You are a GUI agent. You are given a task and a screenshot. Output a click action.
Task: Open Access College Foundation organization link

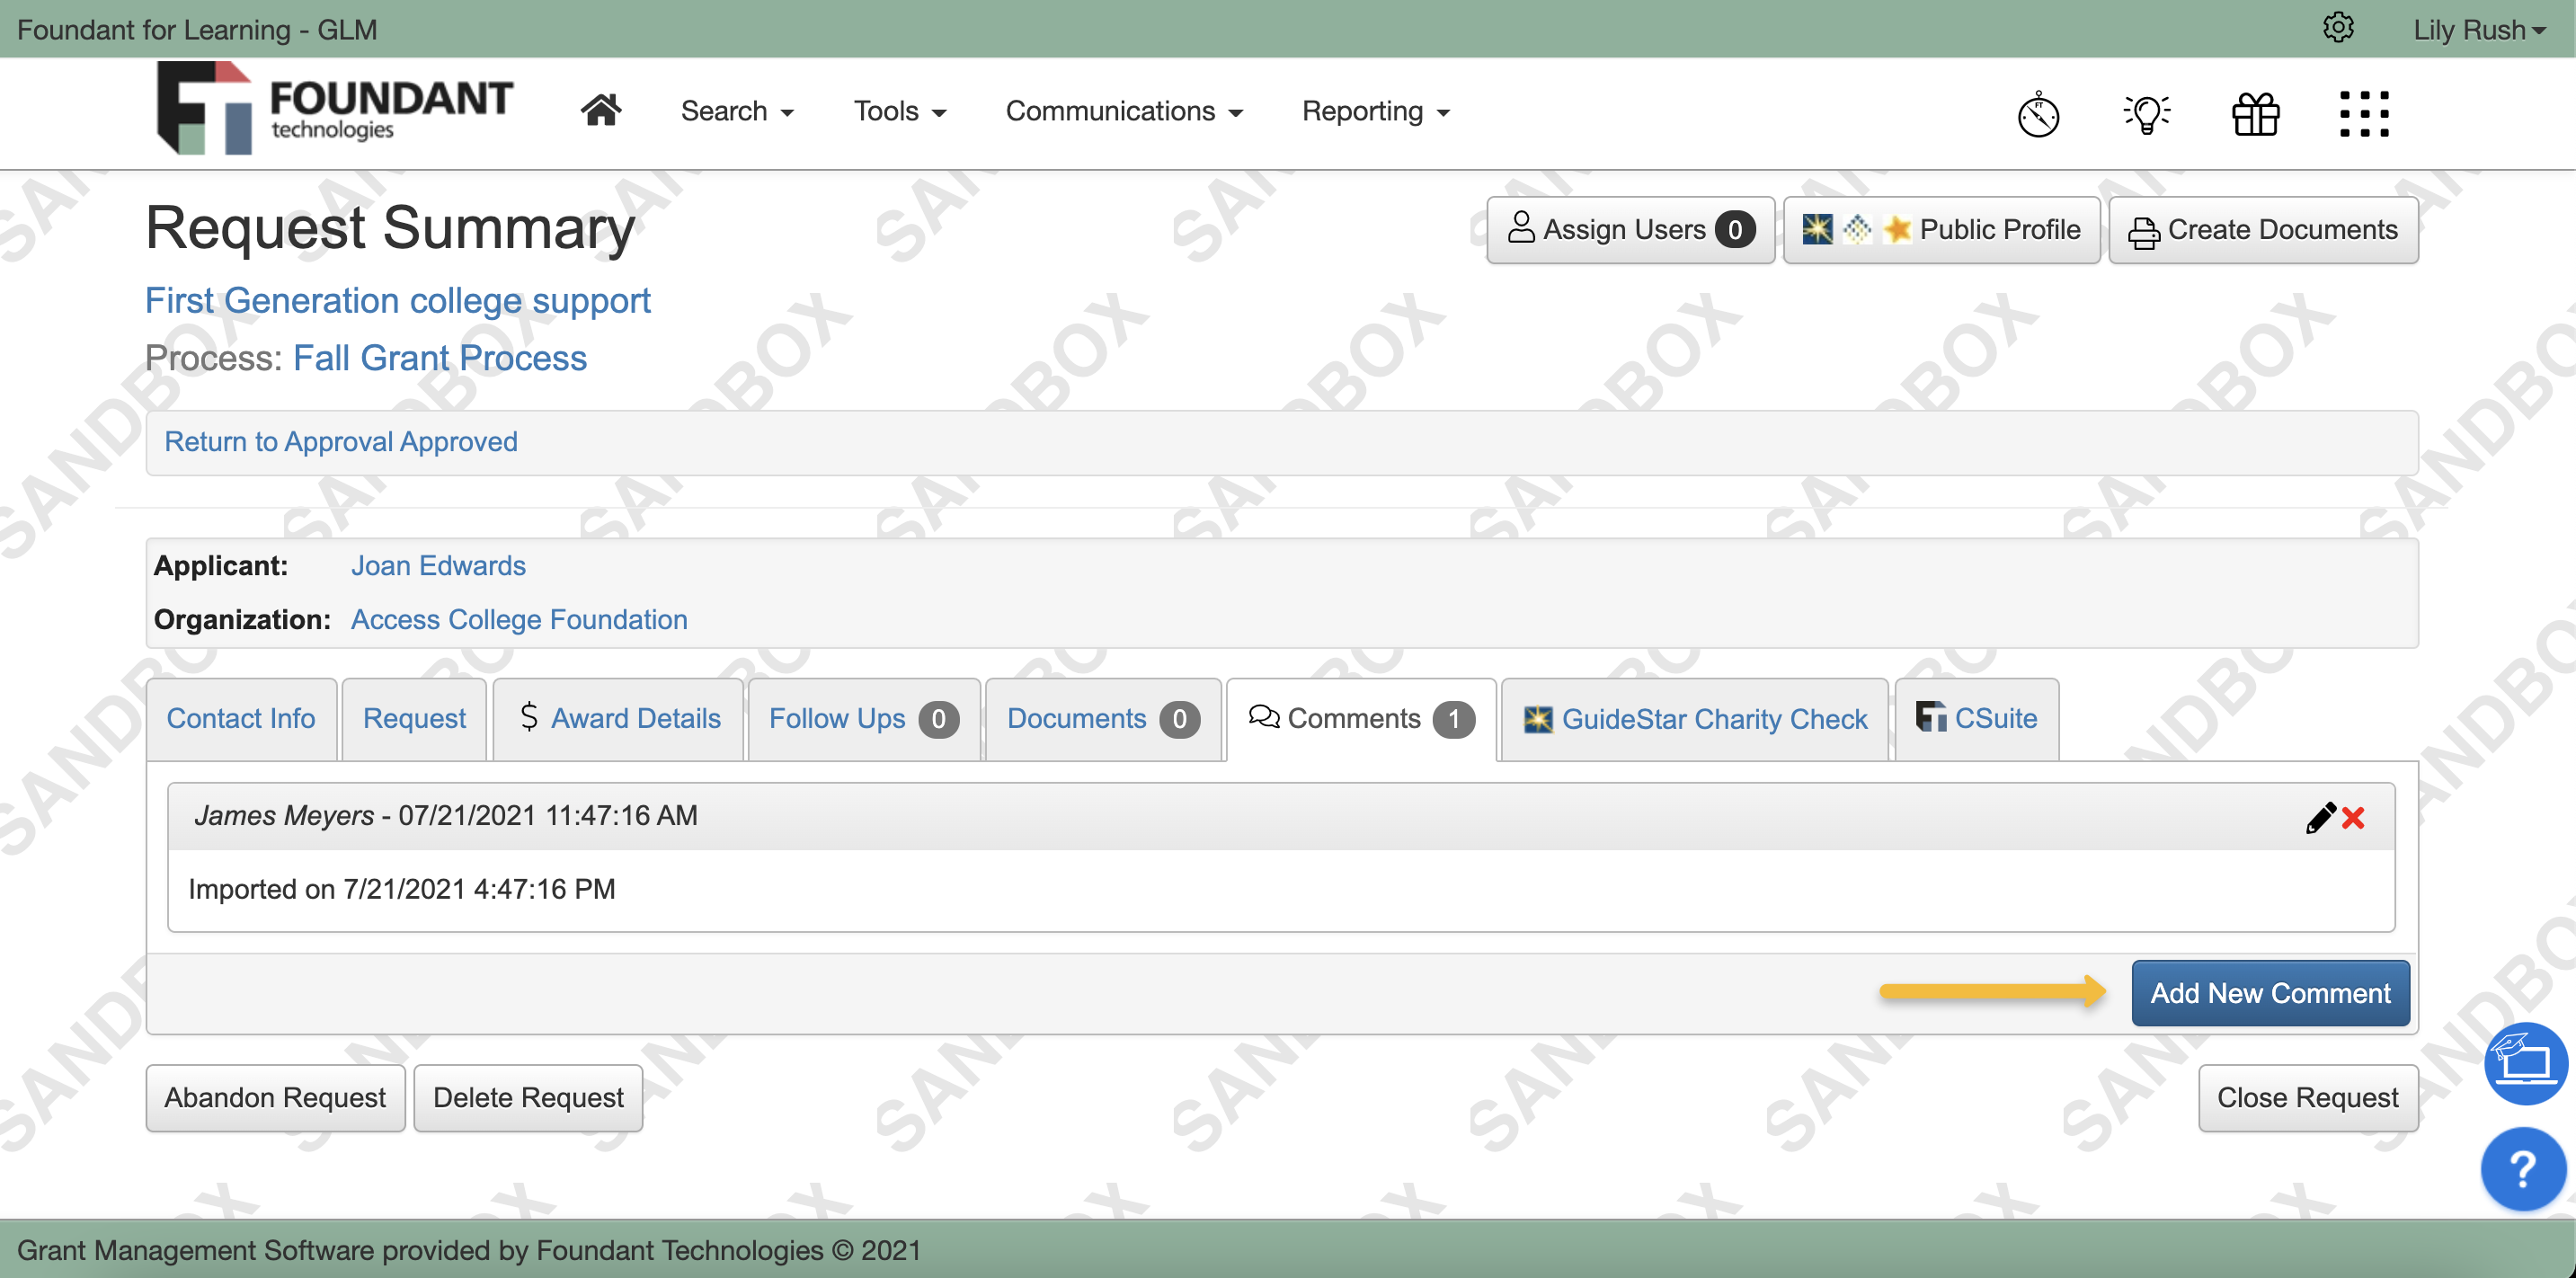coord(519,619)
